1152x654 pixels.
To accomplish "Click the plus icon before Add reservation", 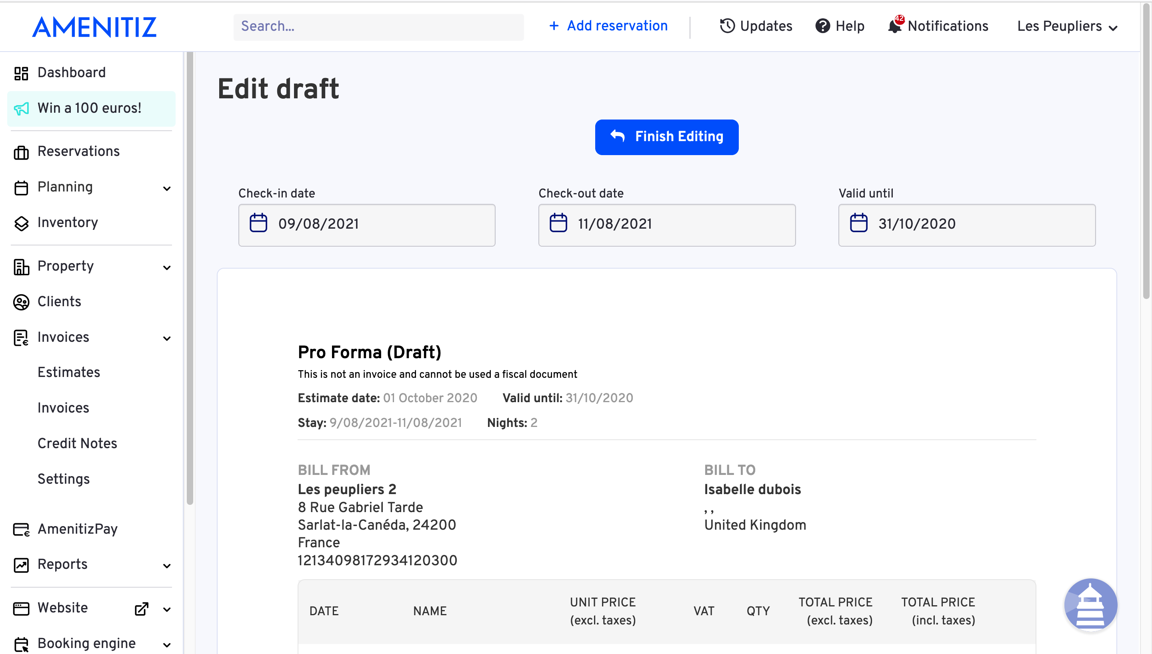I will pyautogui.click(x=554, y=26).
